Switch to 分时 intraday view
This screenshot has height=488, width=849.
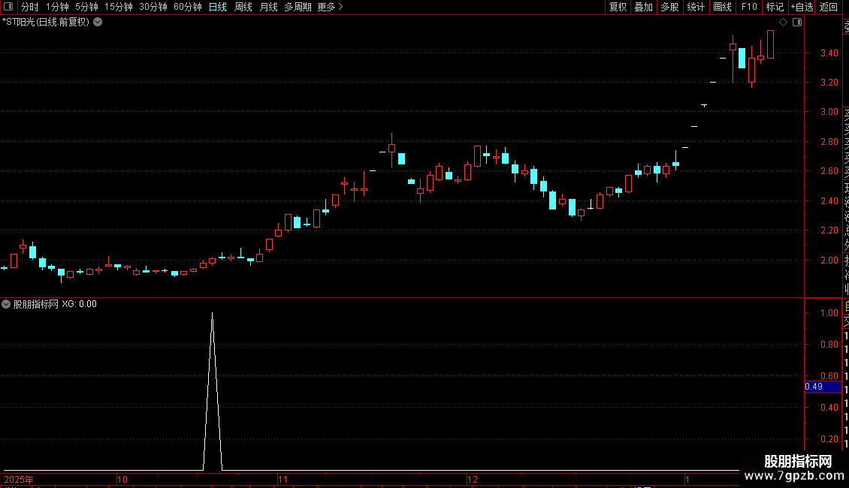point(30,7)
